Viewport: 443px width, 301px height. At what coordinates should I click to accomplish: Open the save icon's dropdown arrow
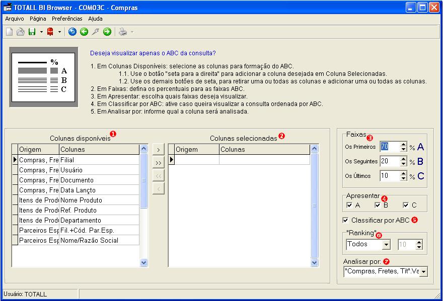[41, 32]
